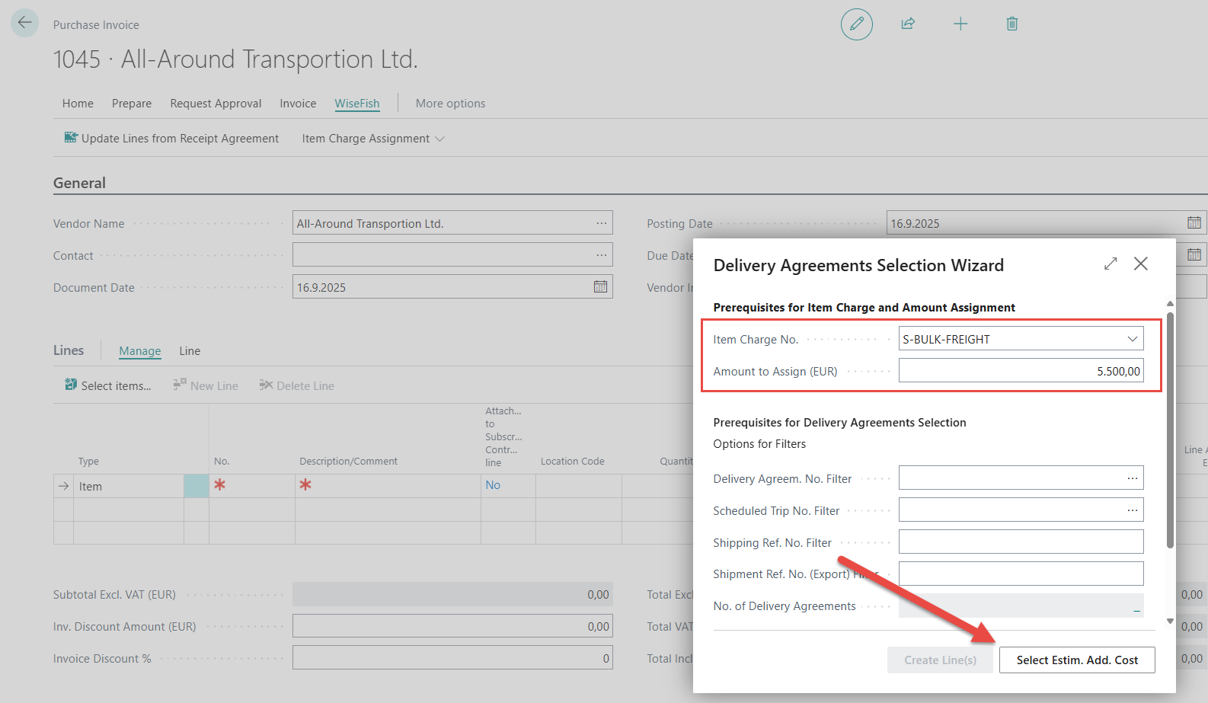The width and height of the screenshot is (1208, 703).
Task: Click the back arrow icon
Action: click(x=24, y=23)
